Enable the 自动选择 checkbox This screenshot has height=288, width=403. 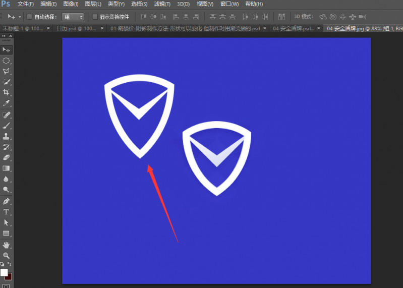(x=29, y=17)
